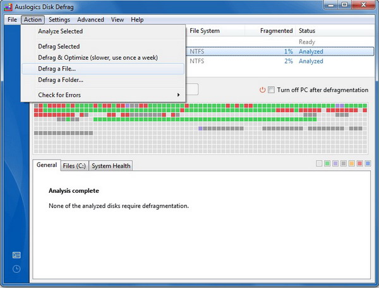Click the gray legend swatch
The height and width of the screenshot is (288, 379).
pos(344,164)
